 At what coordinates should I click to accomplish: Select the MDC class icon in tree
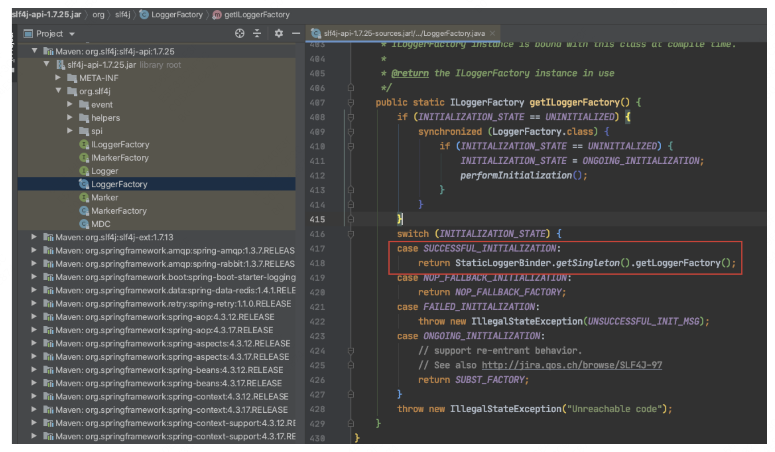click(x=84, y=224)
